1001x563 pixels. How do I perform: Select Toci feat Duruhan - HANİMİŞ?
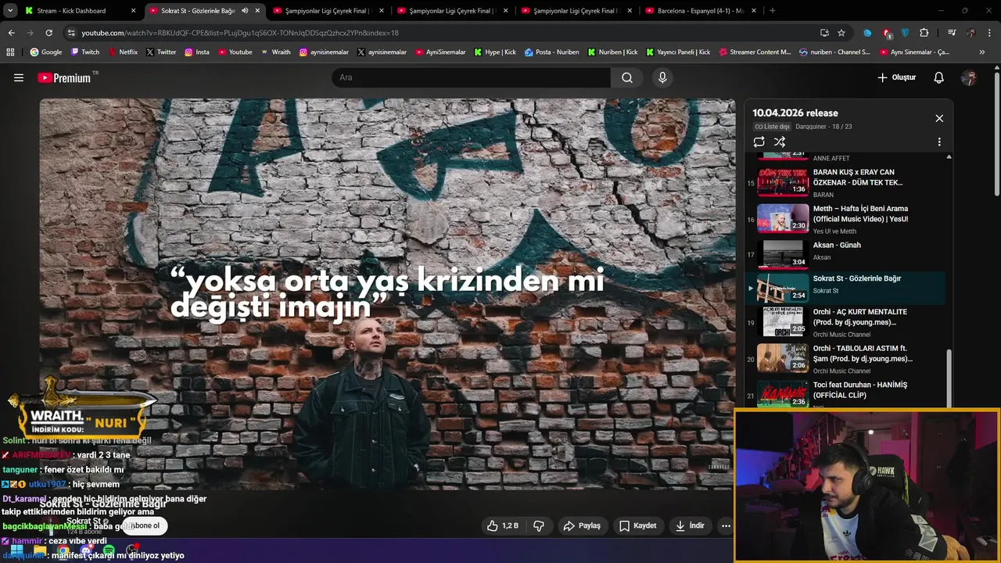845,393
